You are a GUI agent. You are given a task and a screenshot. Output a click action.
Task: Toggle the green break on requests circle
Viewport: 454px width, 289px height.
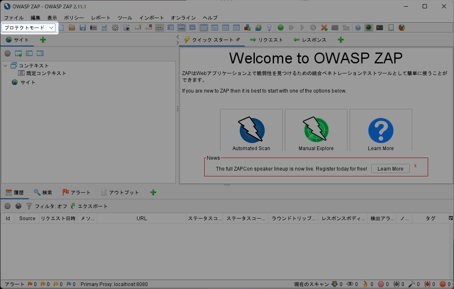coord(281,28)
